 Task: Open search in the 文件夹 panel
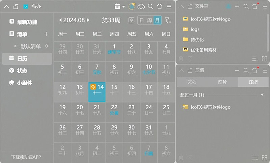pyautogui.click(x=246, y=6)
